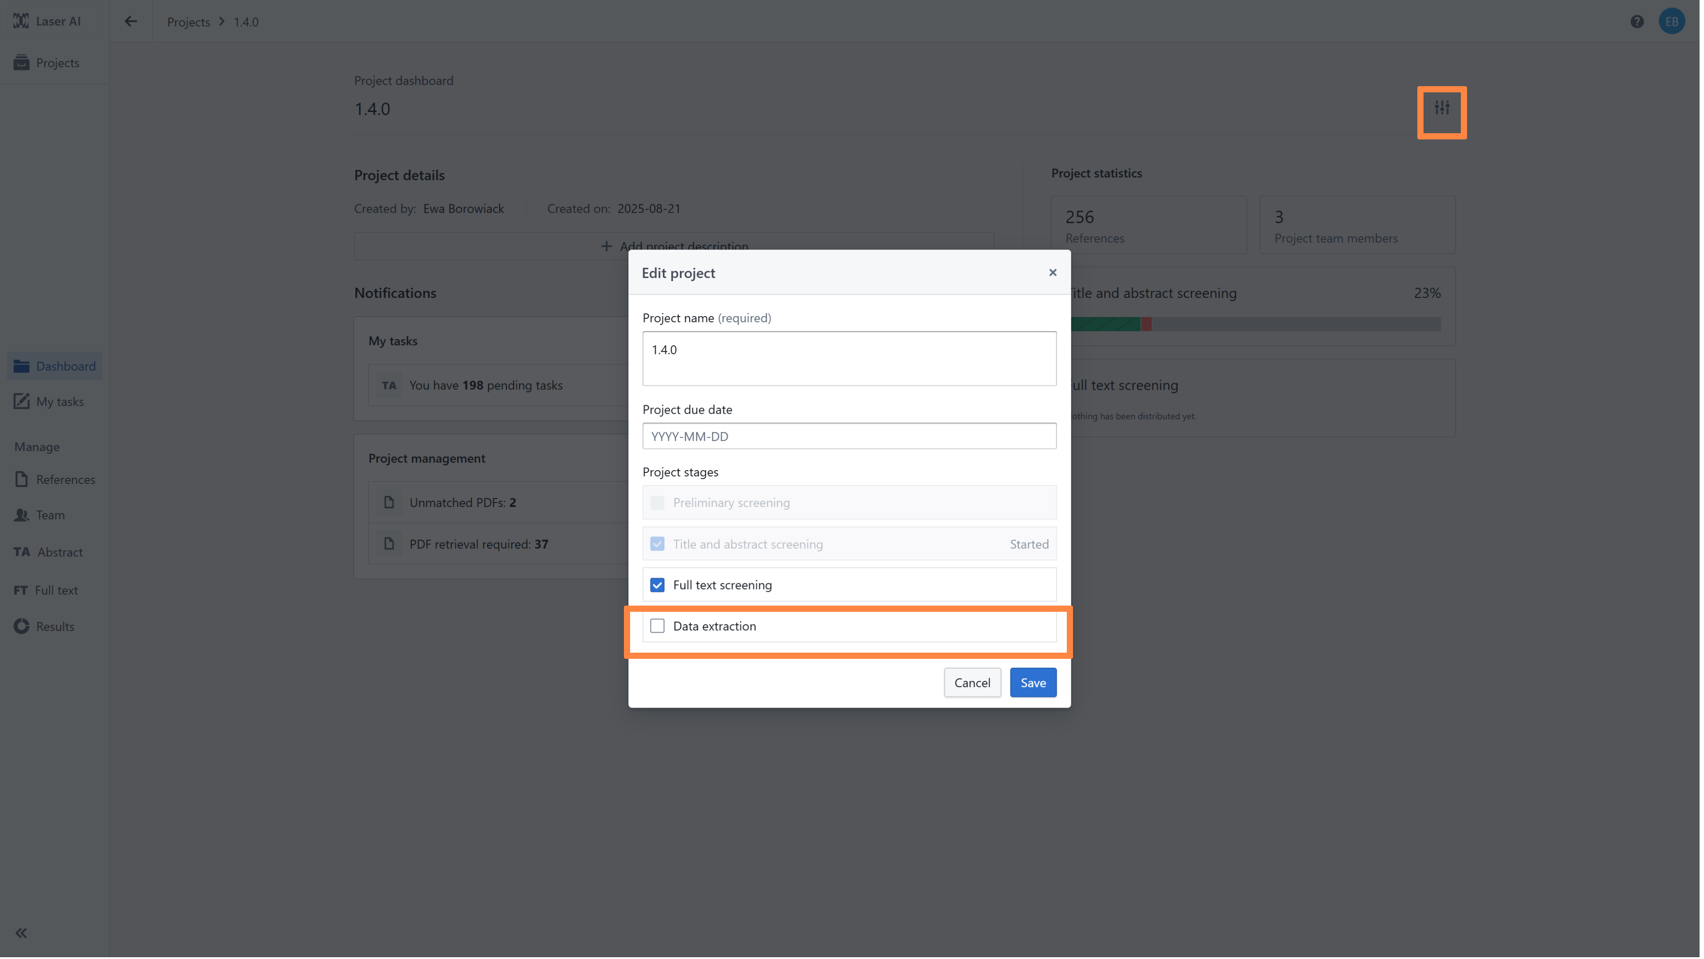Click the Team people icon
Screen dimensions: 1704x959
[21, 515]
